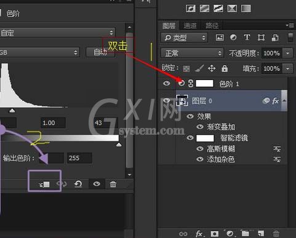Delete layer with Layers panel trash
This screenshot has width=296, height=238.
coord(276,233)
